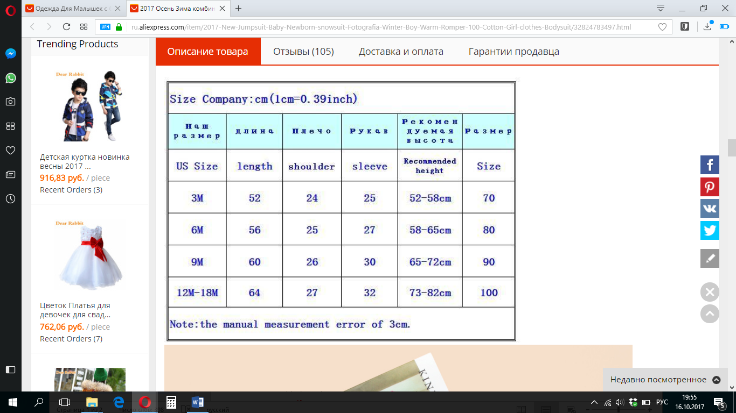The image size is (736, 413).
Task: Click the snapshot camera icon in sidebar
Action: coord(10,102)
